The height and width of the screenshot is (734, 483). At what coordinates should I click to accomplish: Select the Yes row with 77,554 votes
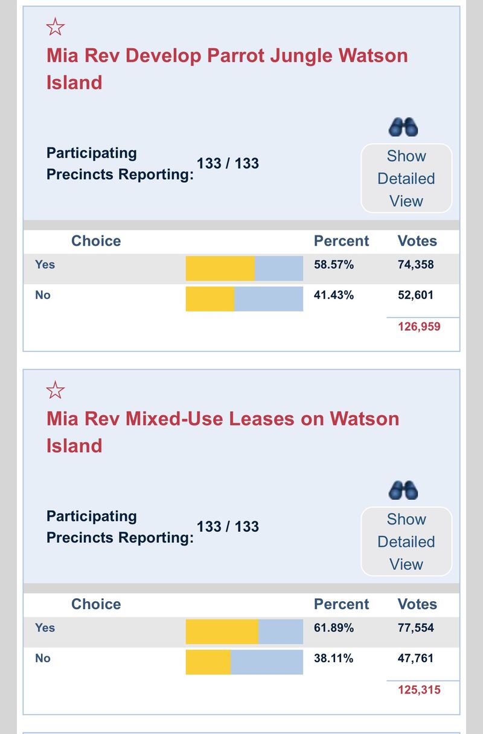pyautogui.click(x=241, y=632)
